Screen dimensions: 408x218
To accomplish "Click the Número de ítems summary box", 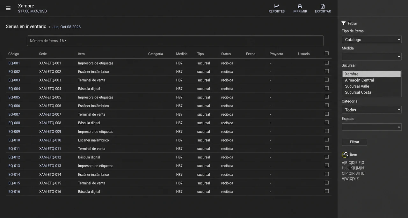I will point(175,41).
